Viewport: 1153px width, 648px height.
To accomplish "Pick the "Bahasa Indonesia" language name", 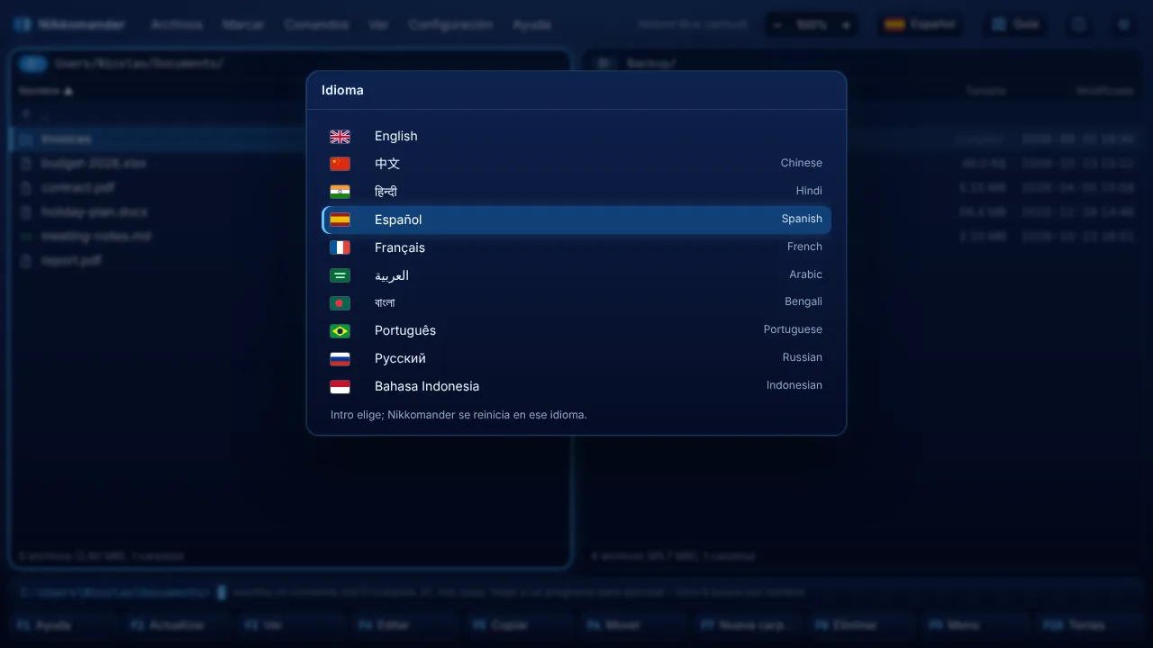I will pyautogui.click(x=427, y=386).
